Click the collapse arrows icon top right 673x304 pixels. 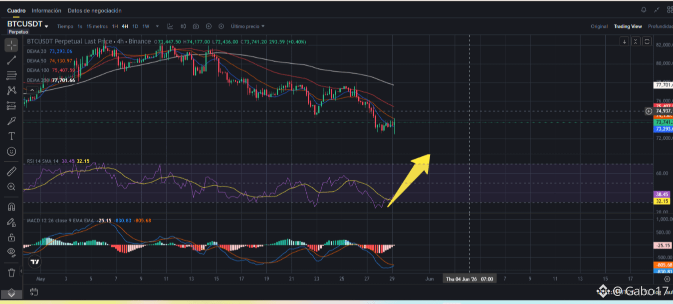coord(657,10)
